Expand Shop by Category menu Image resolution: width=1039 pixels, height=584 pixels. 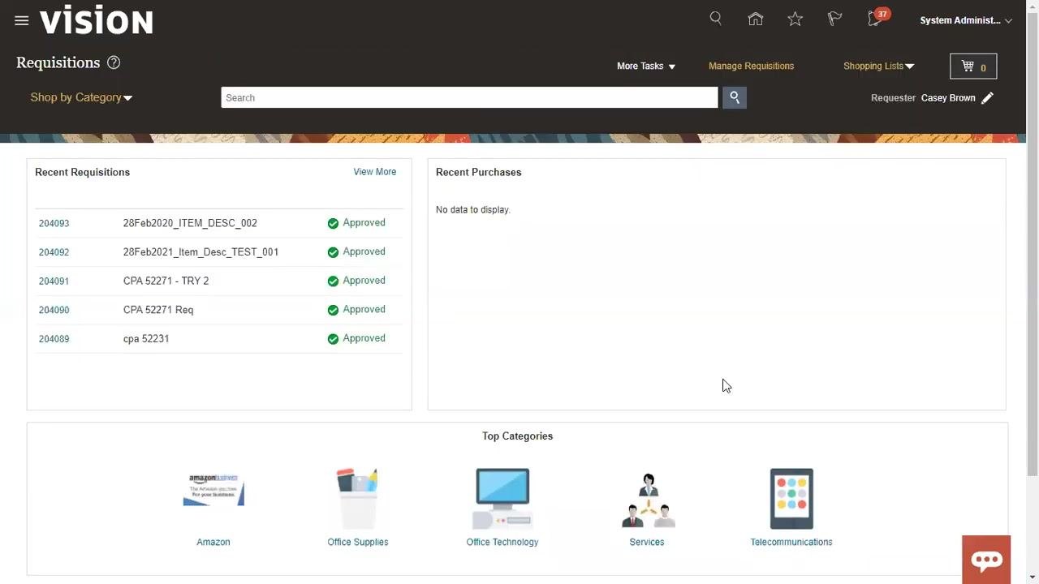81,97
